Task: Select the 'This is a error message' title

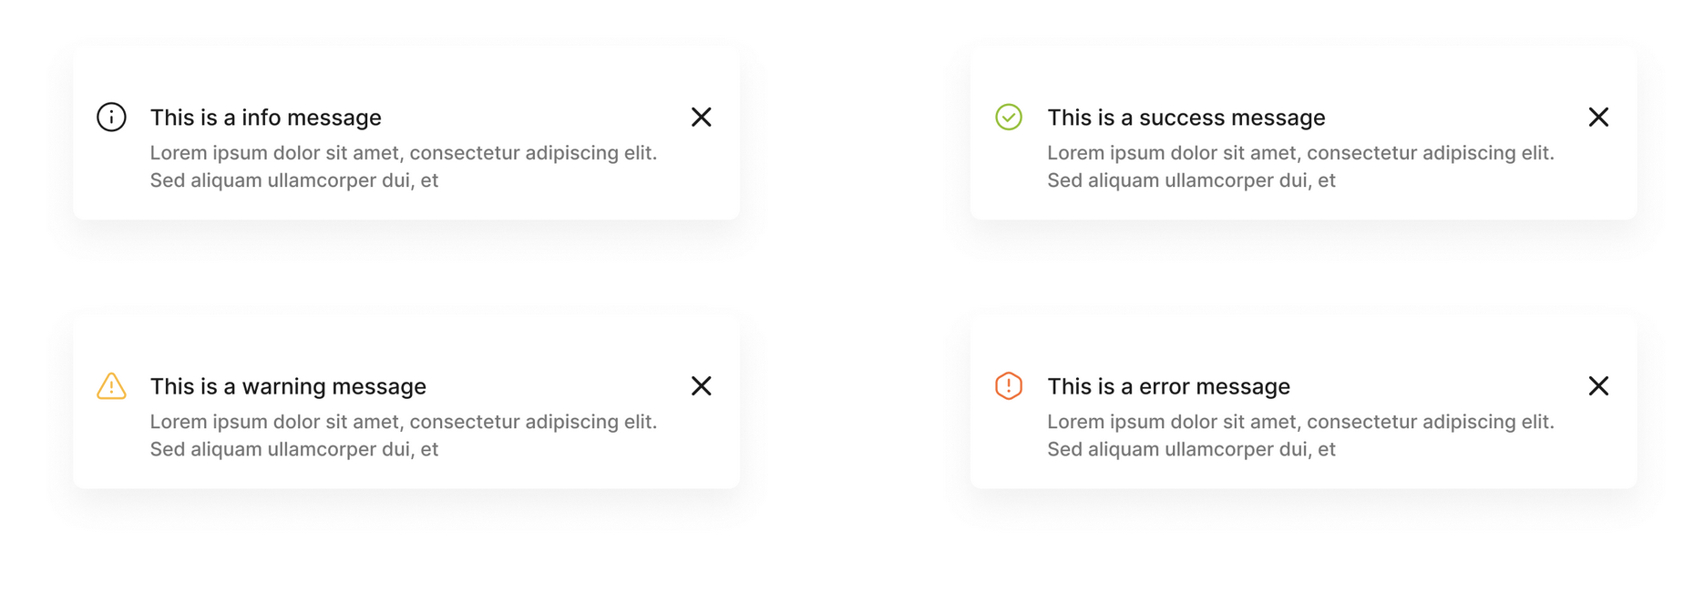Action: (1168, 386)
